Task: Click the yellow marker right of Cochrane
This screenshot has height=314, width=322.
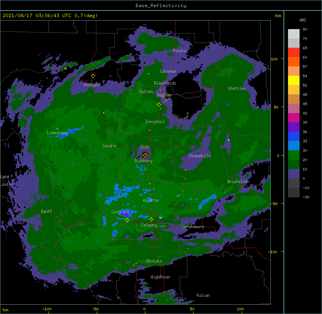Action: (127, 220)
